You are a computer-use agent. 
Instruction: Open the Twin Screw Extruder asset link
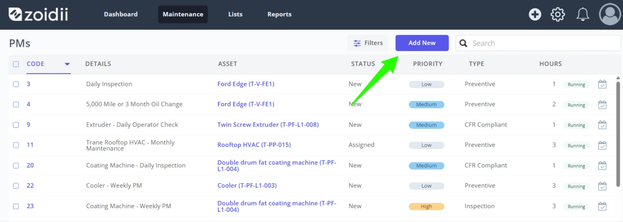268,125
